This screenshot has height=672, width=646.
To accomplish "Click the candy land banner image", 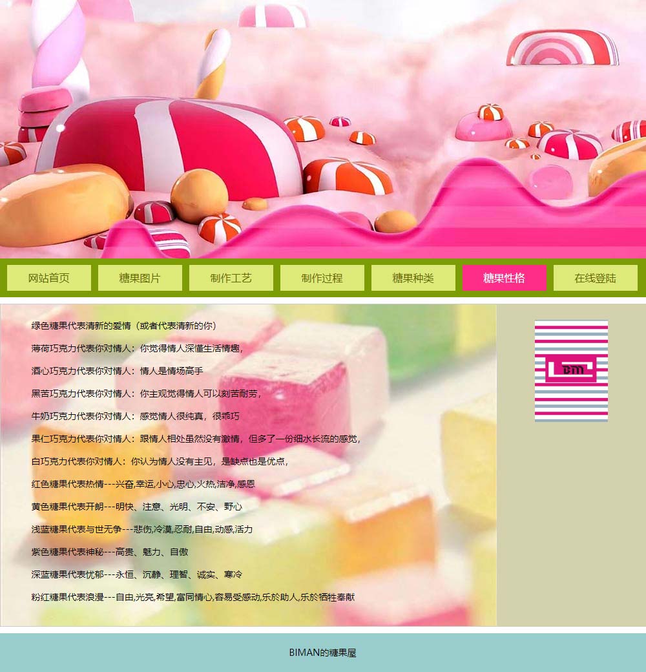I will pyautogui.click(x=323, y=129).
